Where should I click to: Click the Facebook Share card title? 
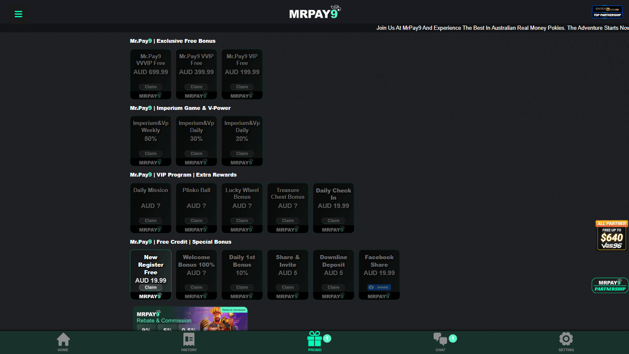pyautogui.click(x=379, y=261)
